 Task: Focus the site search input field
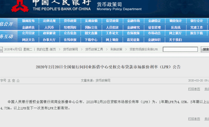[180, 49]
